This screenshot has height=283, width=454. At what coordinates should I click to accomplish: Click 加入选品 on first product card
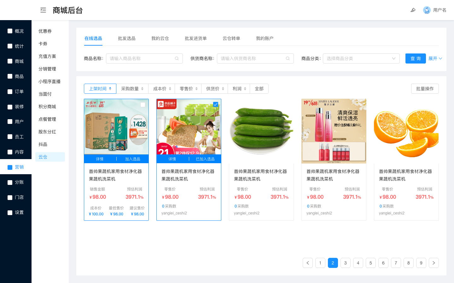(133, 159)
